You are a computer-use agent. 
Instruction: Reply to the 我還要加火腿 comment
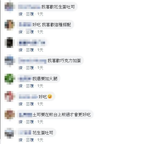point(30,86)
